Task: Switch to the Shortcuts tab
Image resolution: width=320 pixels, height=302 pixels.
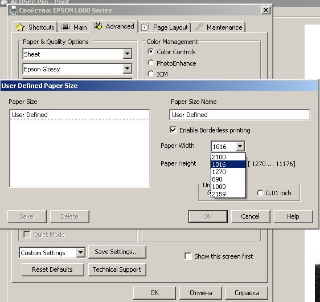Action: [x=35, y=27]
